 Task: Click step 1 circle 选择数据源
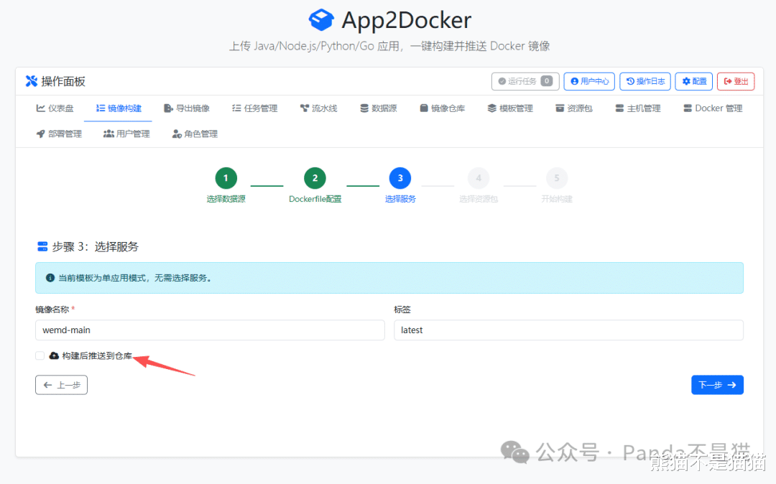(226, 178)
